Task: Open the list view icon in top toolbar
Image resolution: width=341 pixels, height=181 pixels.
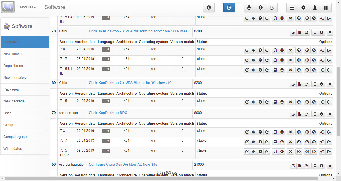Action: [x=292, y=8]
